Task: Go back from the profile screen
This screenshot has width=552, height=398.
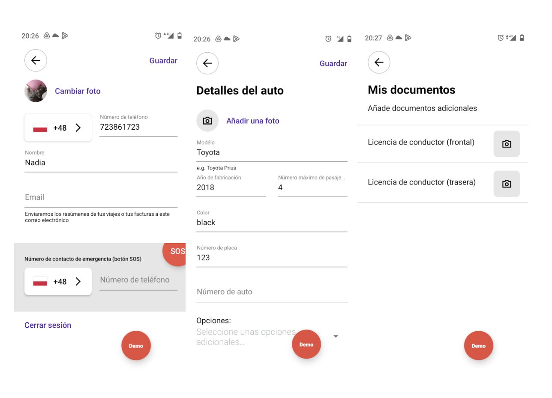Action: (x=36, y=60)
